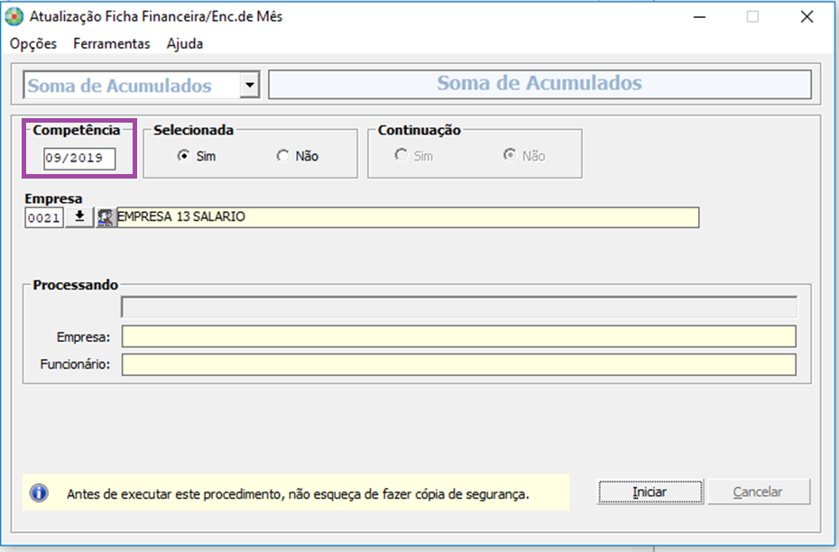Maximize the Atualização Ficha Financeira window
839x552 pixels.
753,17
